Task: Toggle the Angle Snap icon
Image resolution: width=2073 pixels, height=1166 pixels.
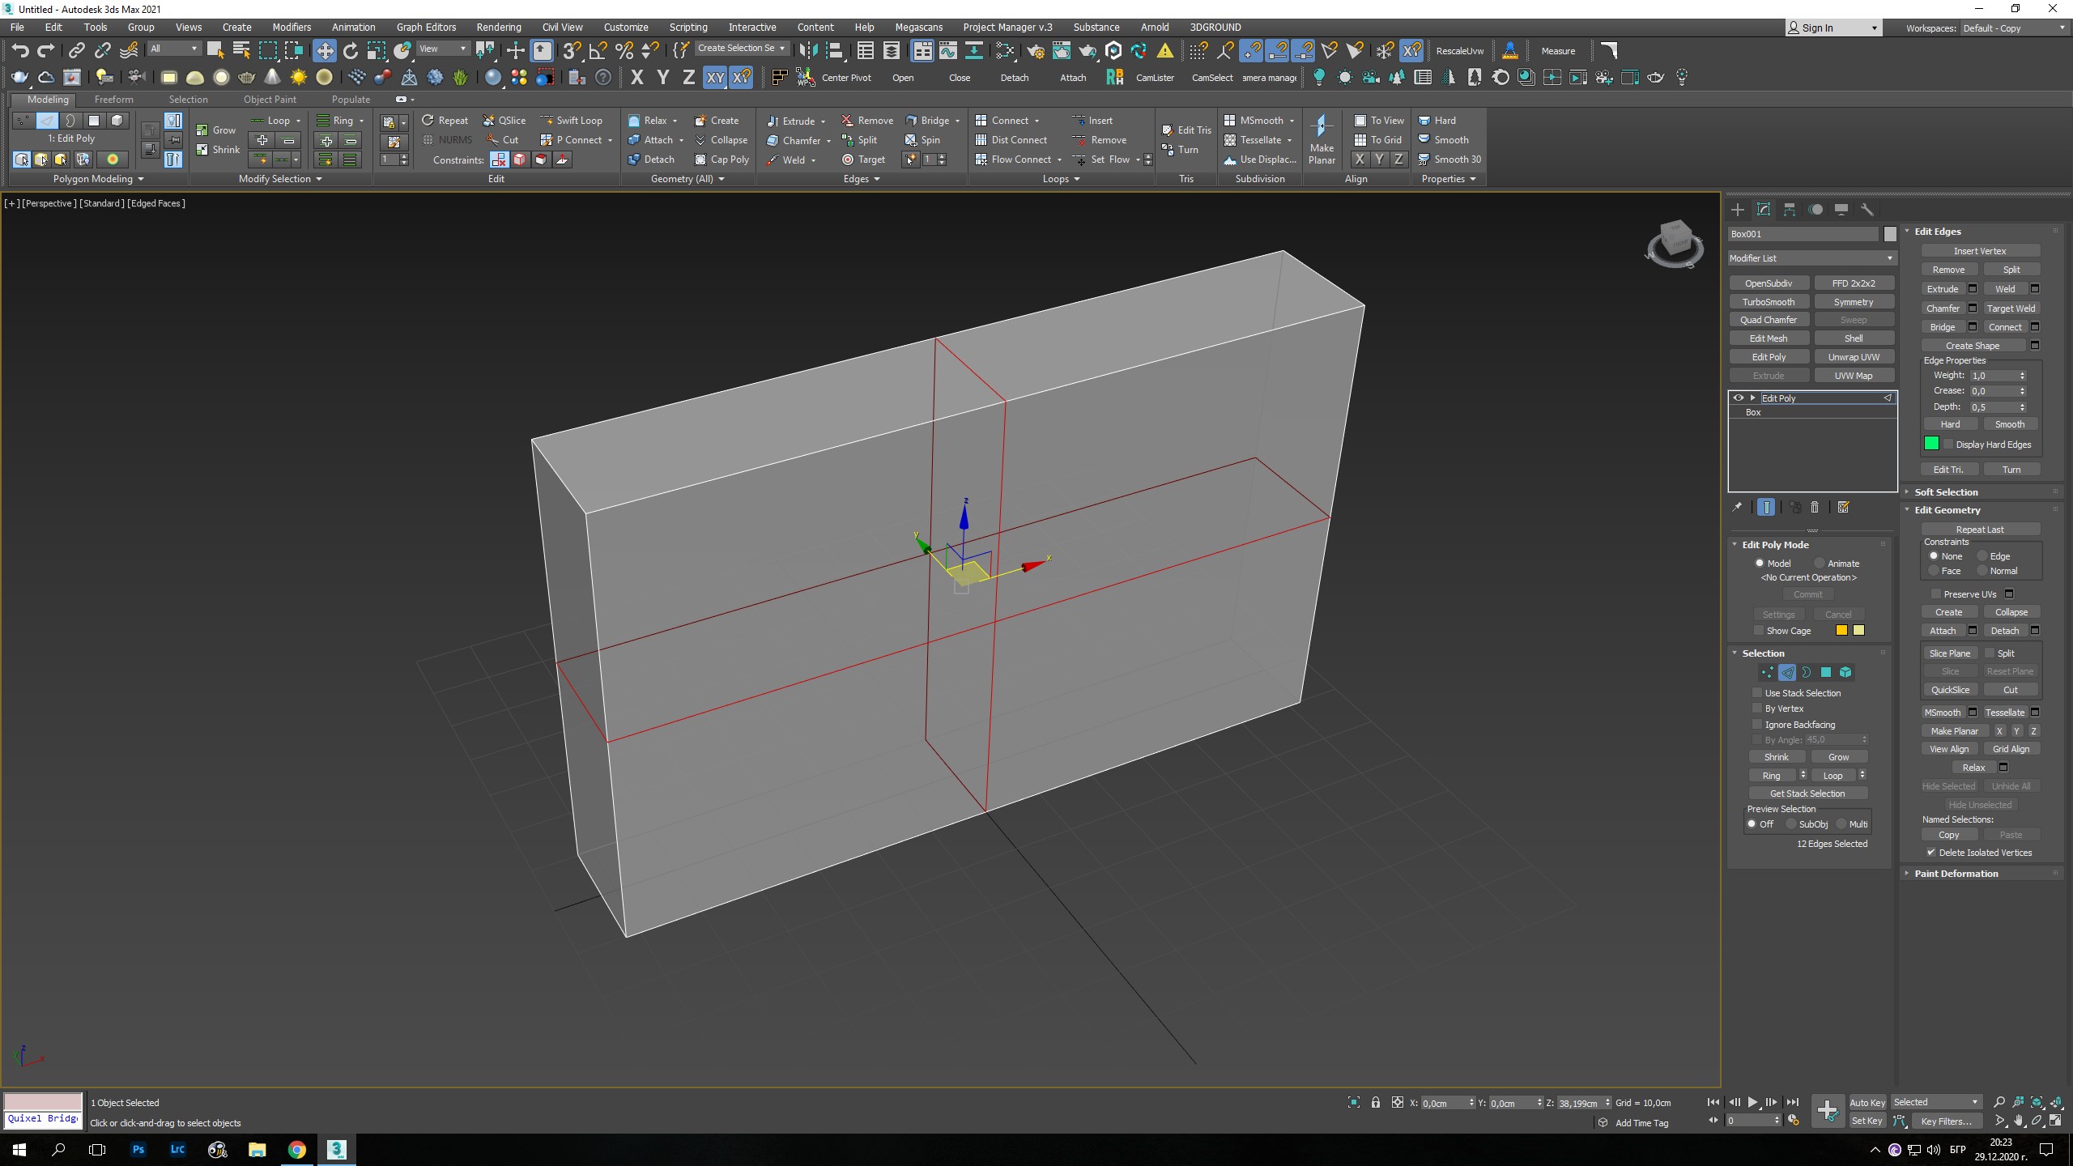Action: pyautogui.click(x=598, y=51)
